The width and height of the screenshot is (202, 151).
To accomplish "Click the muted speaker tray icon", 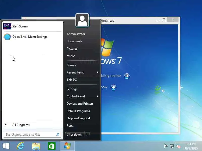I will click(178, 146).
